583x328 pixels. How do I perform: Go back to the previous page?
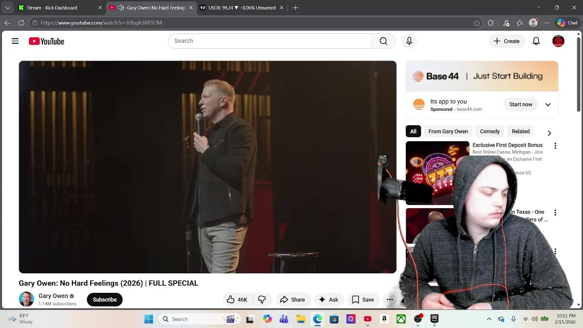click(x=8, y=22)
